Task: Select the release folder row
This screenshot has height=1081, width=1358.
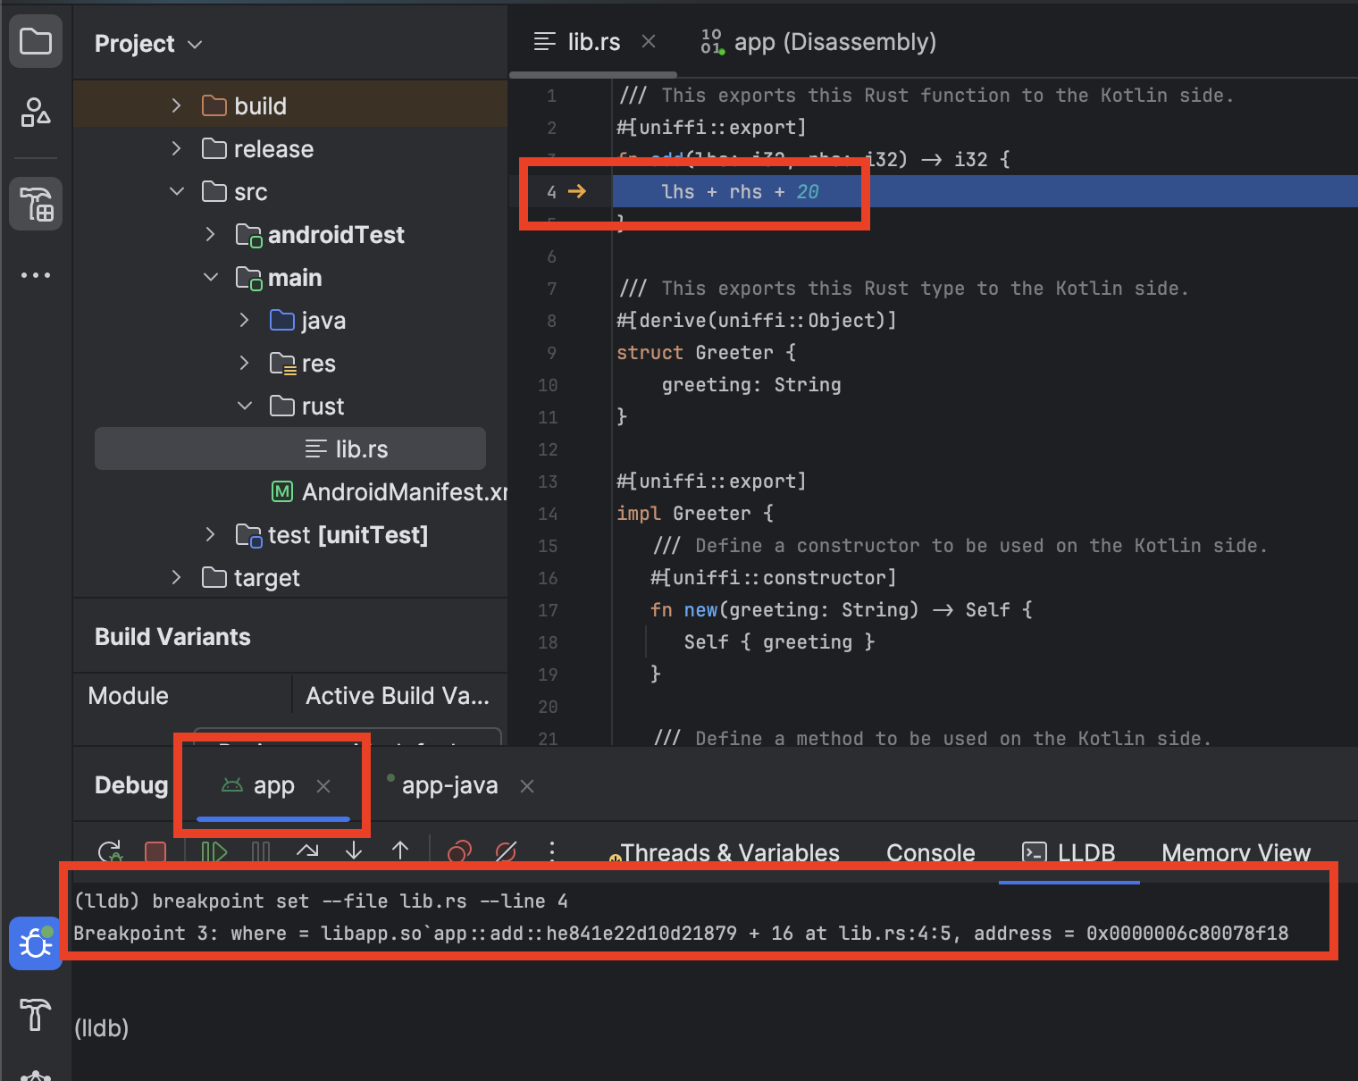Action: click(290, 148)
